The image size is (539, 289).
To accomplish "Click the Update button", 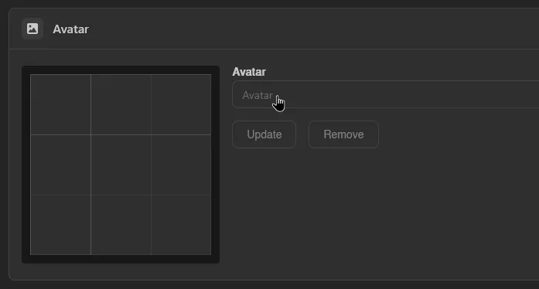I will (x=264, y=134).
